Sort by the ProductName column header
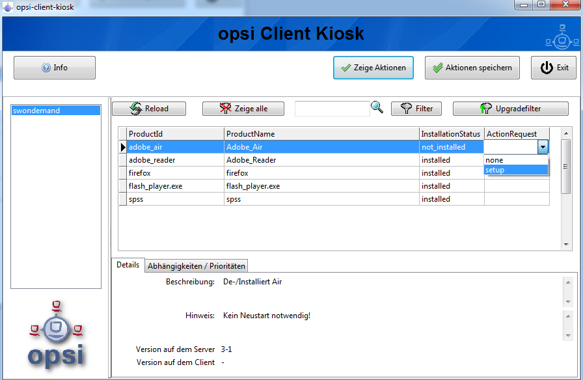Image resolution: width=583 pixels, height=380 pixels. (321, 134)
